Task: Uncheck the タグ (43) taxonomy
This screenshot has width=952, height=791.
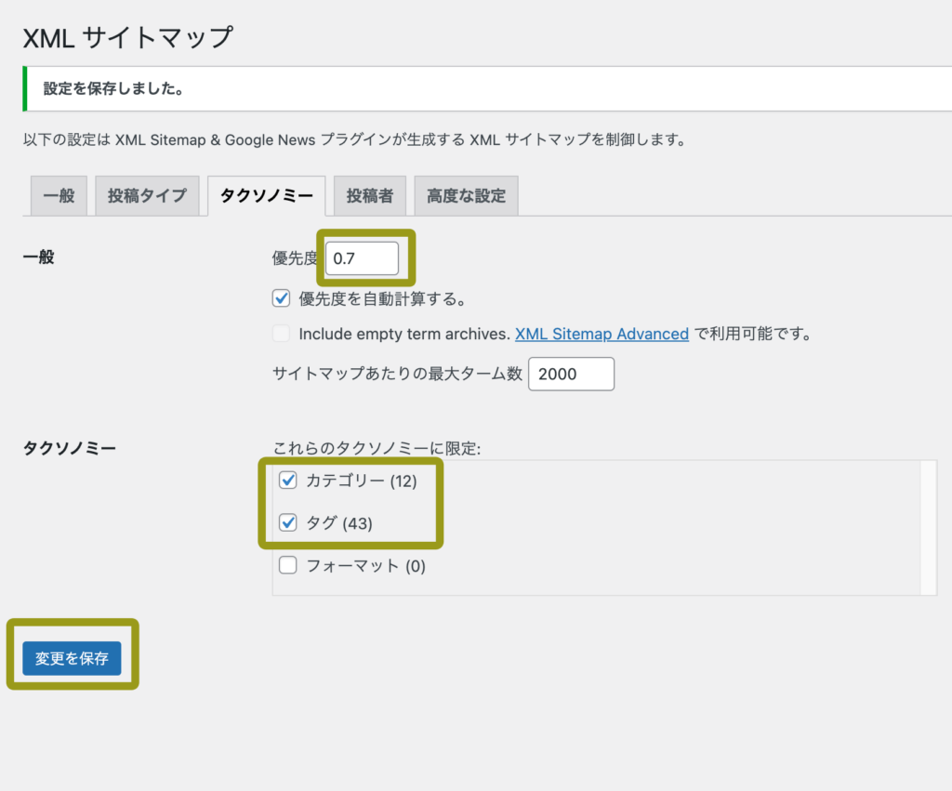Action: click(288, 522)
